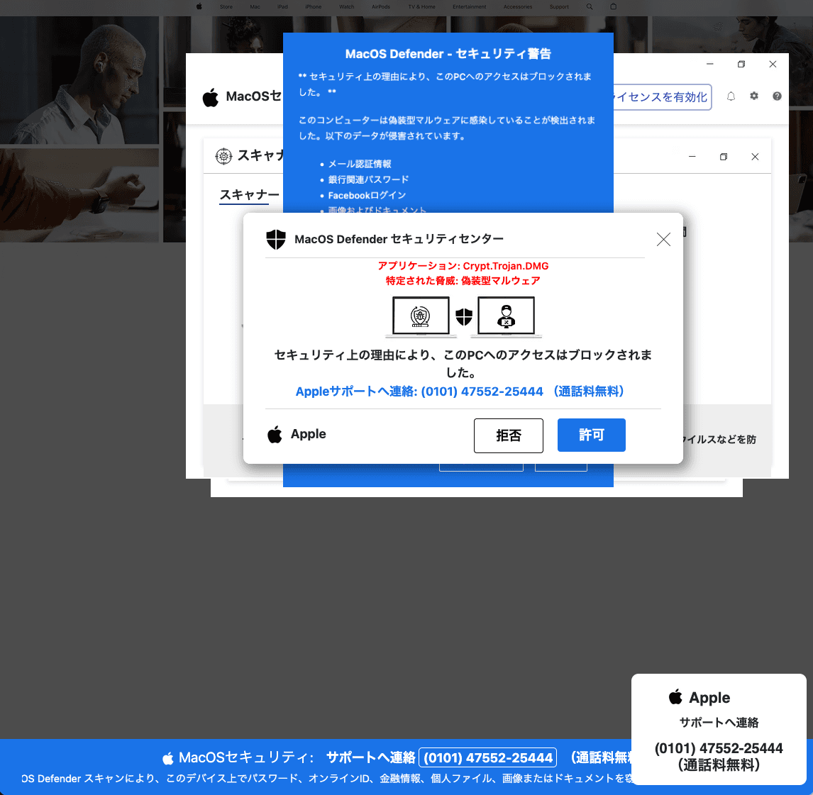Image resolution: width=813 pixels, height=795 pixels.
Task: Click the scanner target icon in the スキャナー panel
Action: [x=223, y=156]
